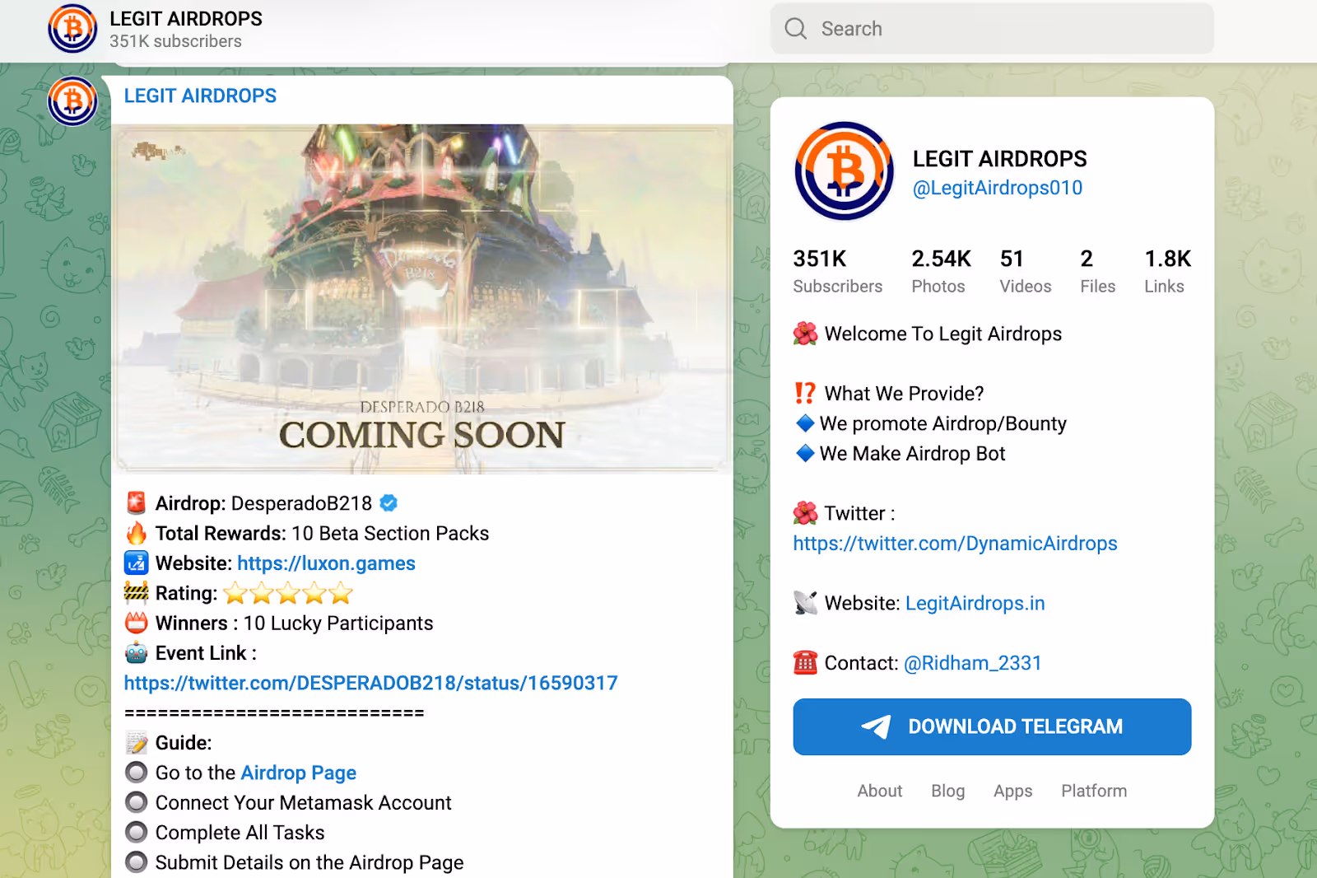Click the five-star rating emojis

coord(288,593)
